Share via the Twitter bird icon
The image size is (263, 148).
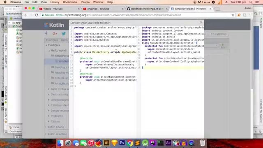coord(64,34)
